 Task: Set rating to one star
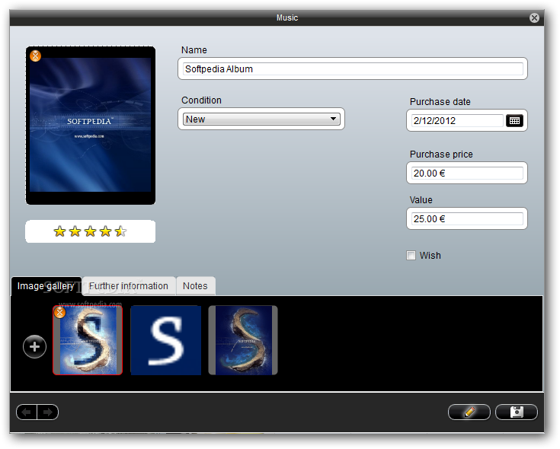point(59,231)
